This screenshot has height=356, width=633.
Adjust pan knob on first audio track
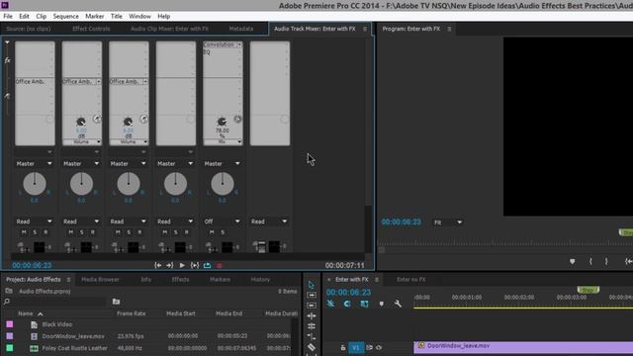[x=35, y=184]
